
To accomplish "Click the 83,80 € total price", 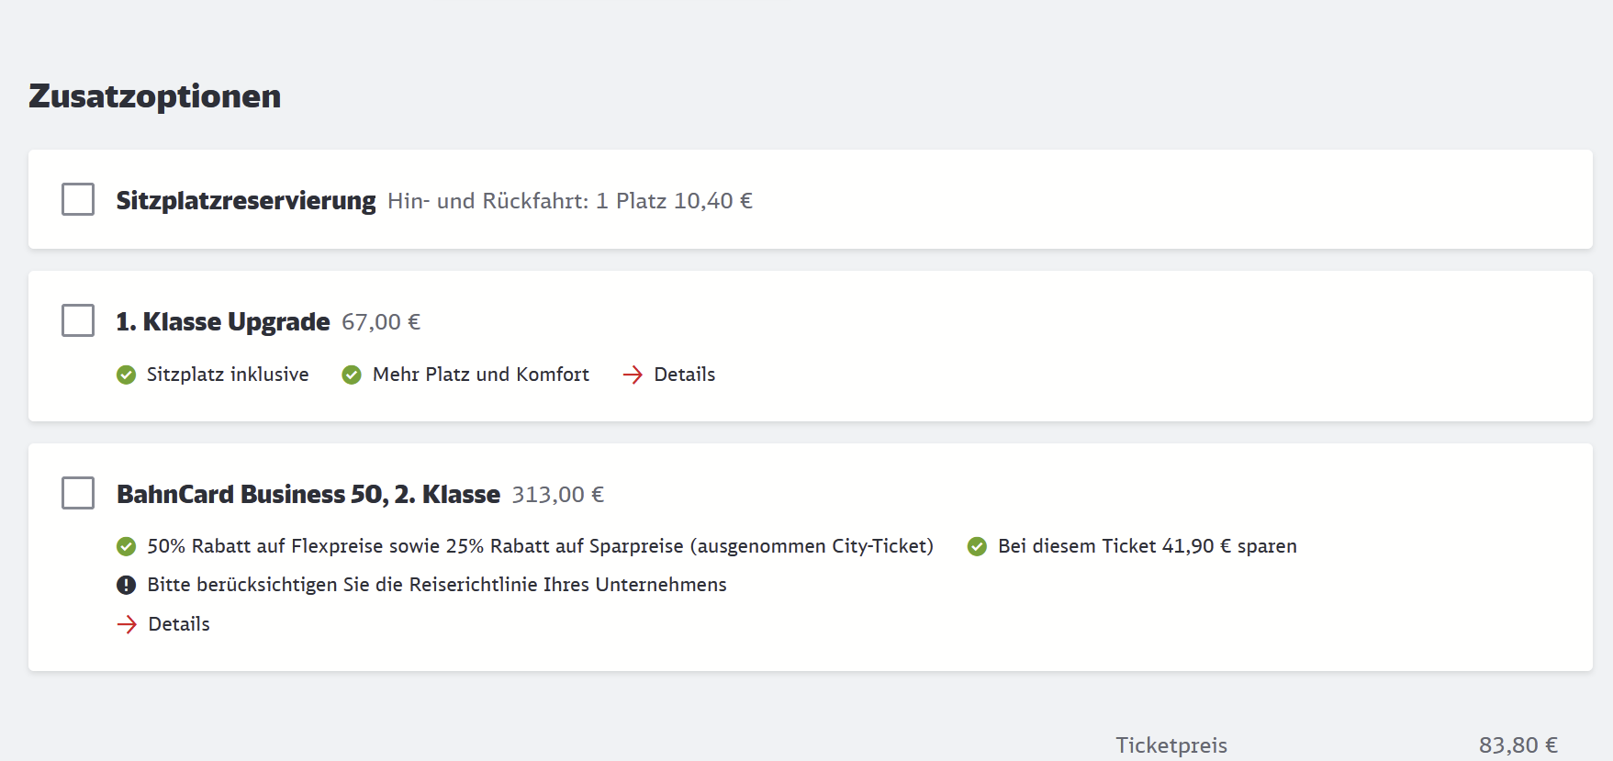I will (x=1518, y=744).
